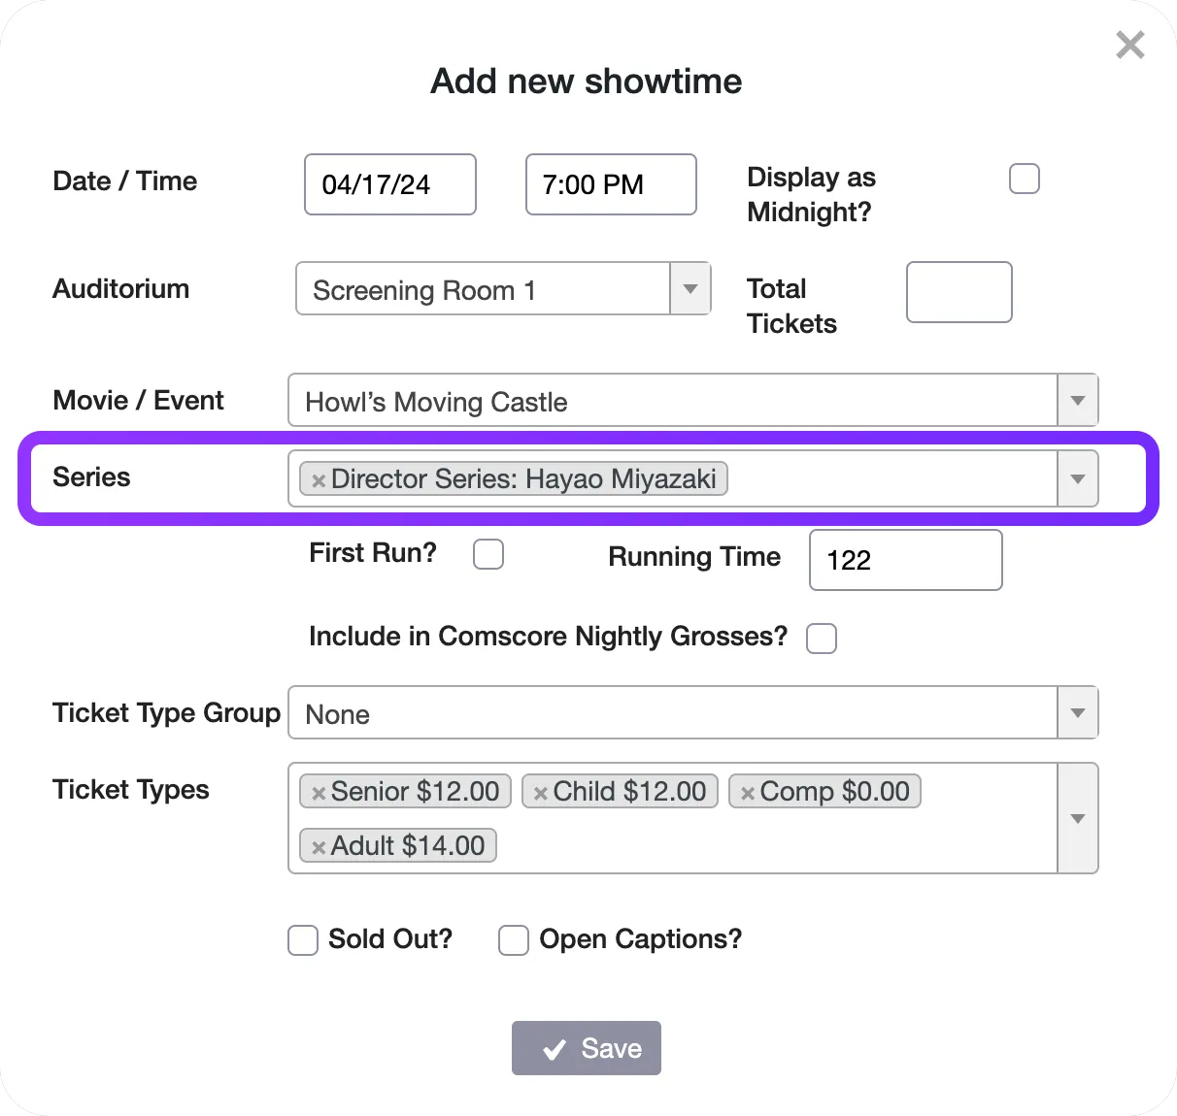Screen dimensions: 1177x1116
Task: Click the Running Time label
Action: click(694, 557)
